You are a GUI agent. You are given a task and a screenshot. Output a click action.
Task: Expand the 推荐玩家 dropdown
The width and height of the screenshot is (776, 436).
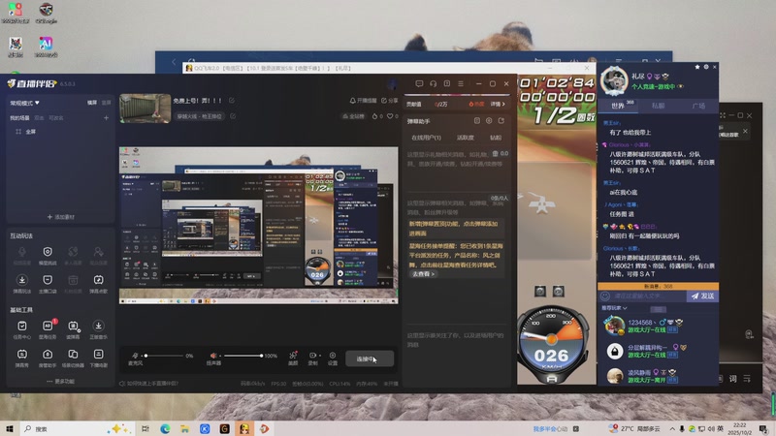614,308
